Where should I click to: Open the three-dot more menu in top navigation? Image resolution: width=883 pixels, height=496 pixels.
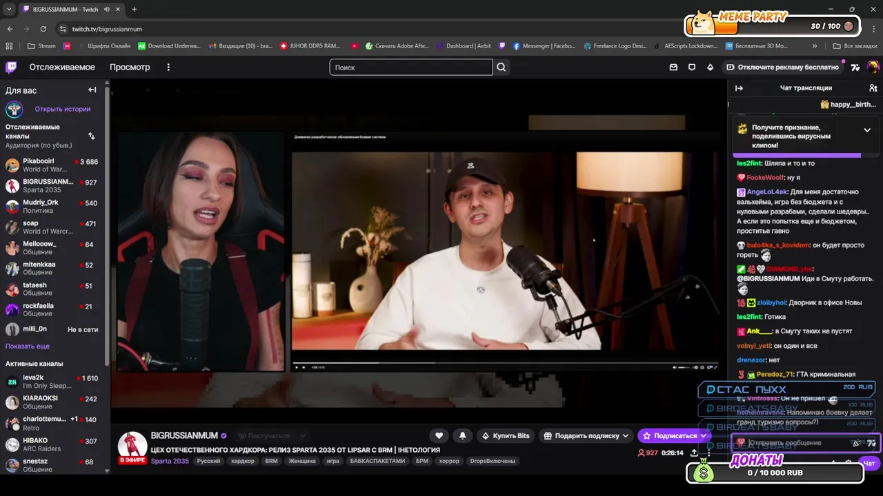click(x=168, y=67)
